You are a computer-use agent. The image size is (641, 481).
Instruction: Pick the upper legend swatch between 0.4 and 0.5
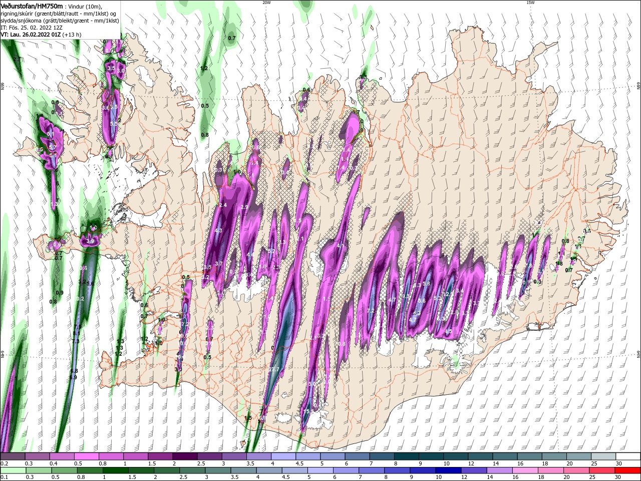[62, 456]
